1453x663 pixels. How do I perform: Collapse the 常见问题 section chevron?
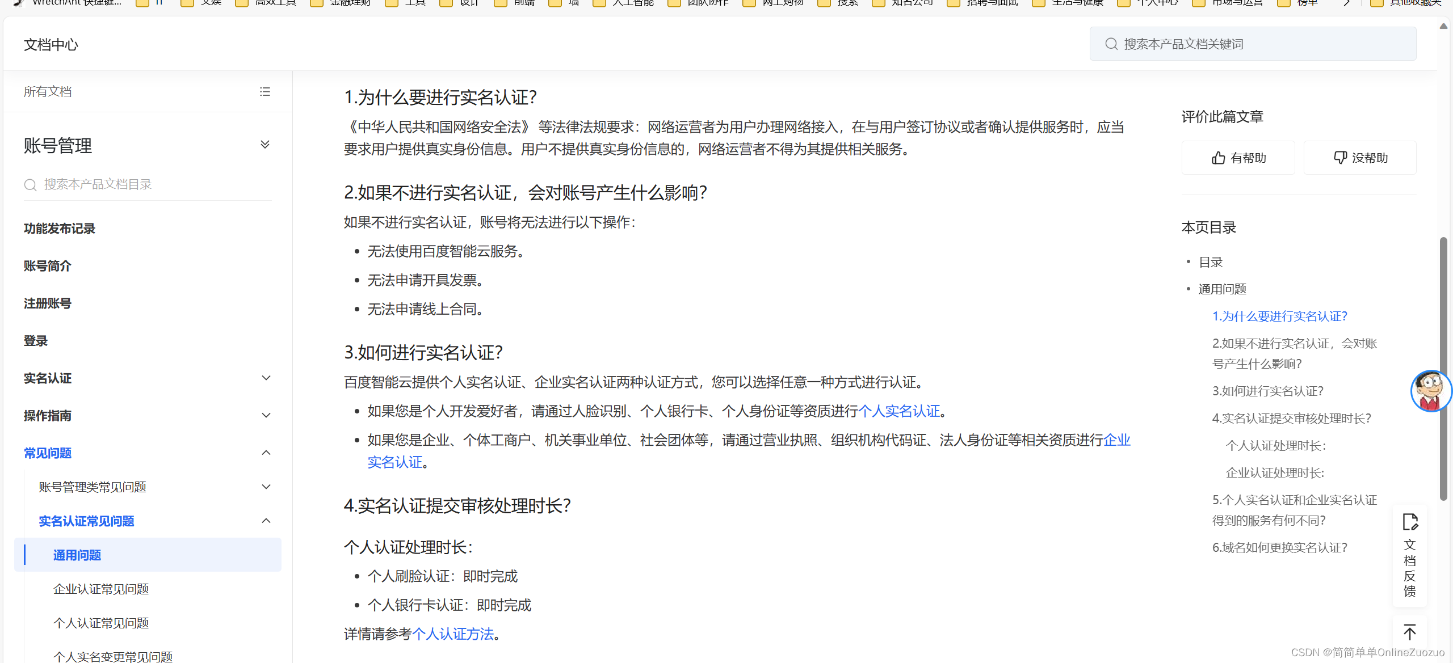(266, 453)
